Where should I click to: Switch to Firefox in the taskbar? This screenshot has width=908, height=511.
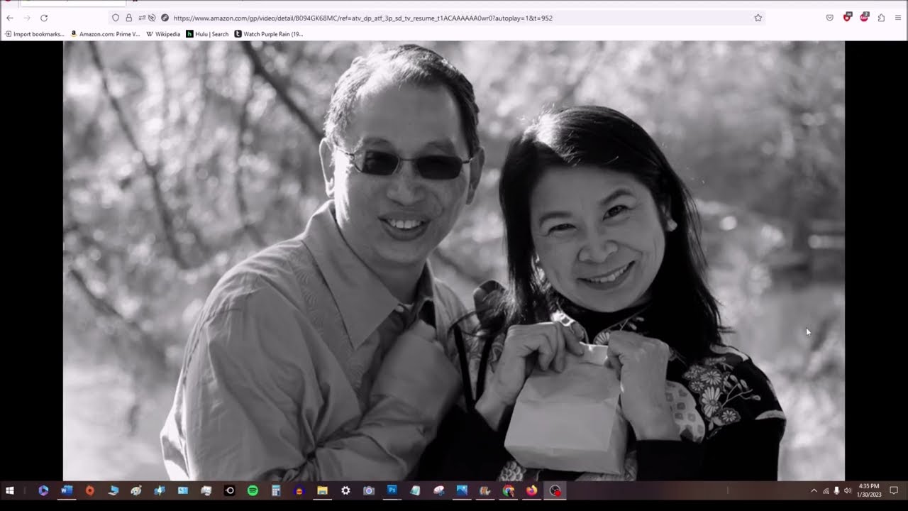(x=531, y=490)
